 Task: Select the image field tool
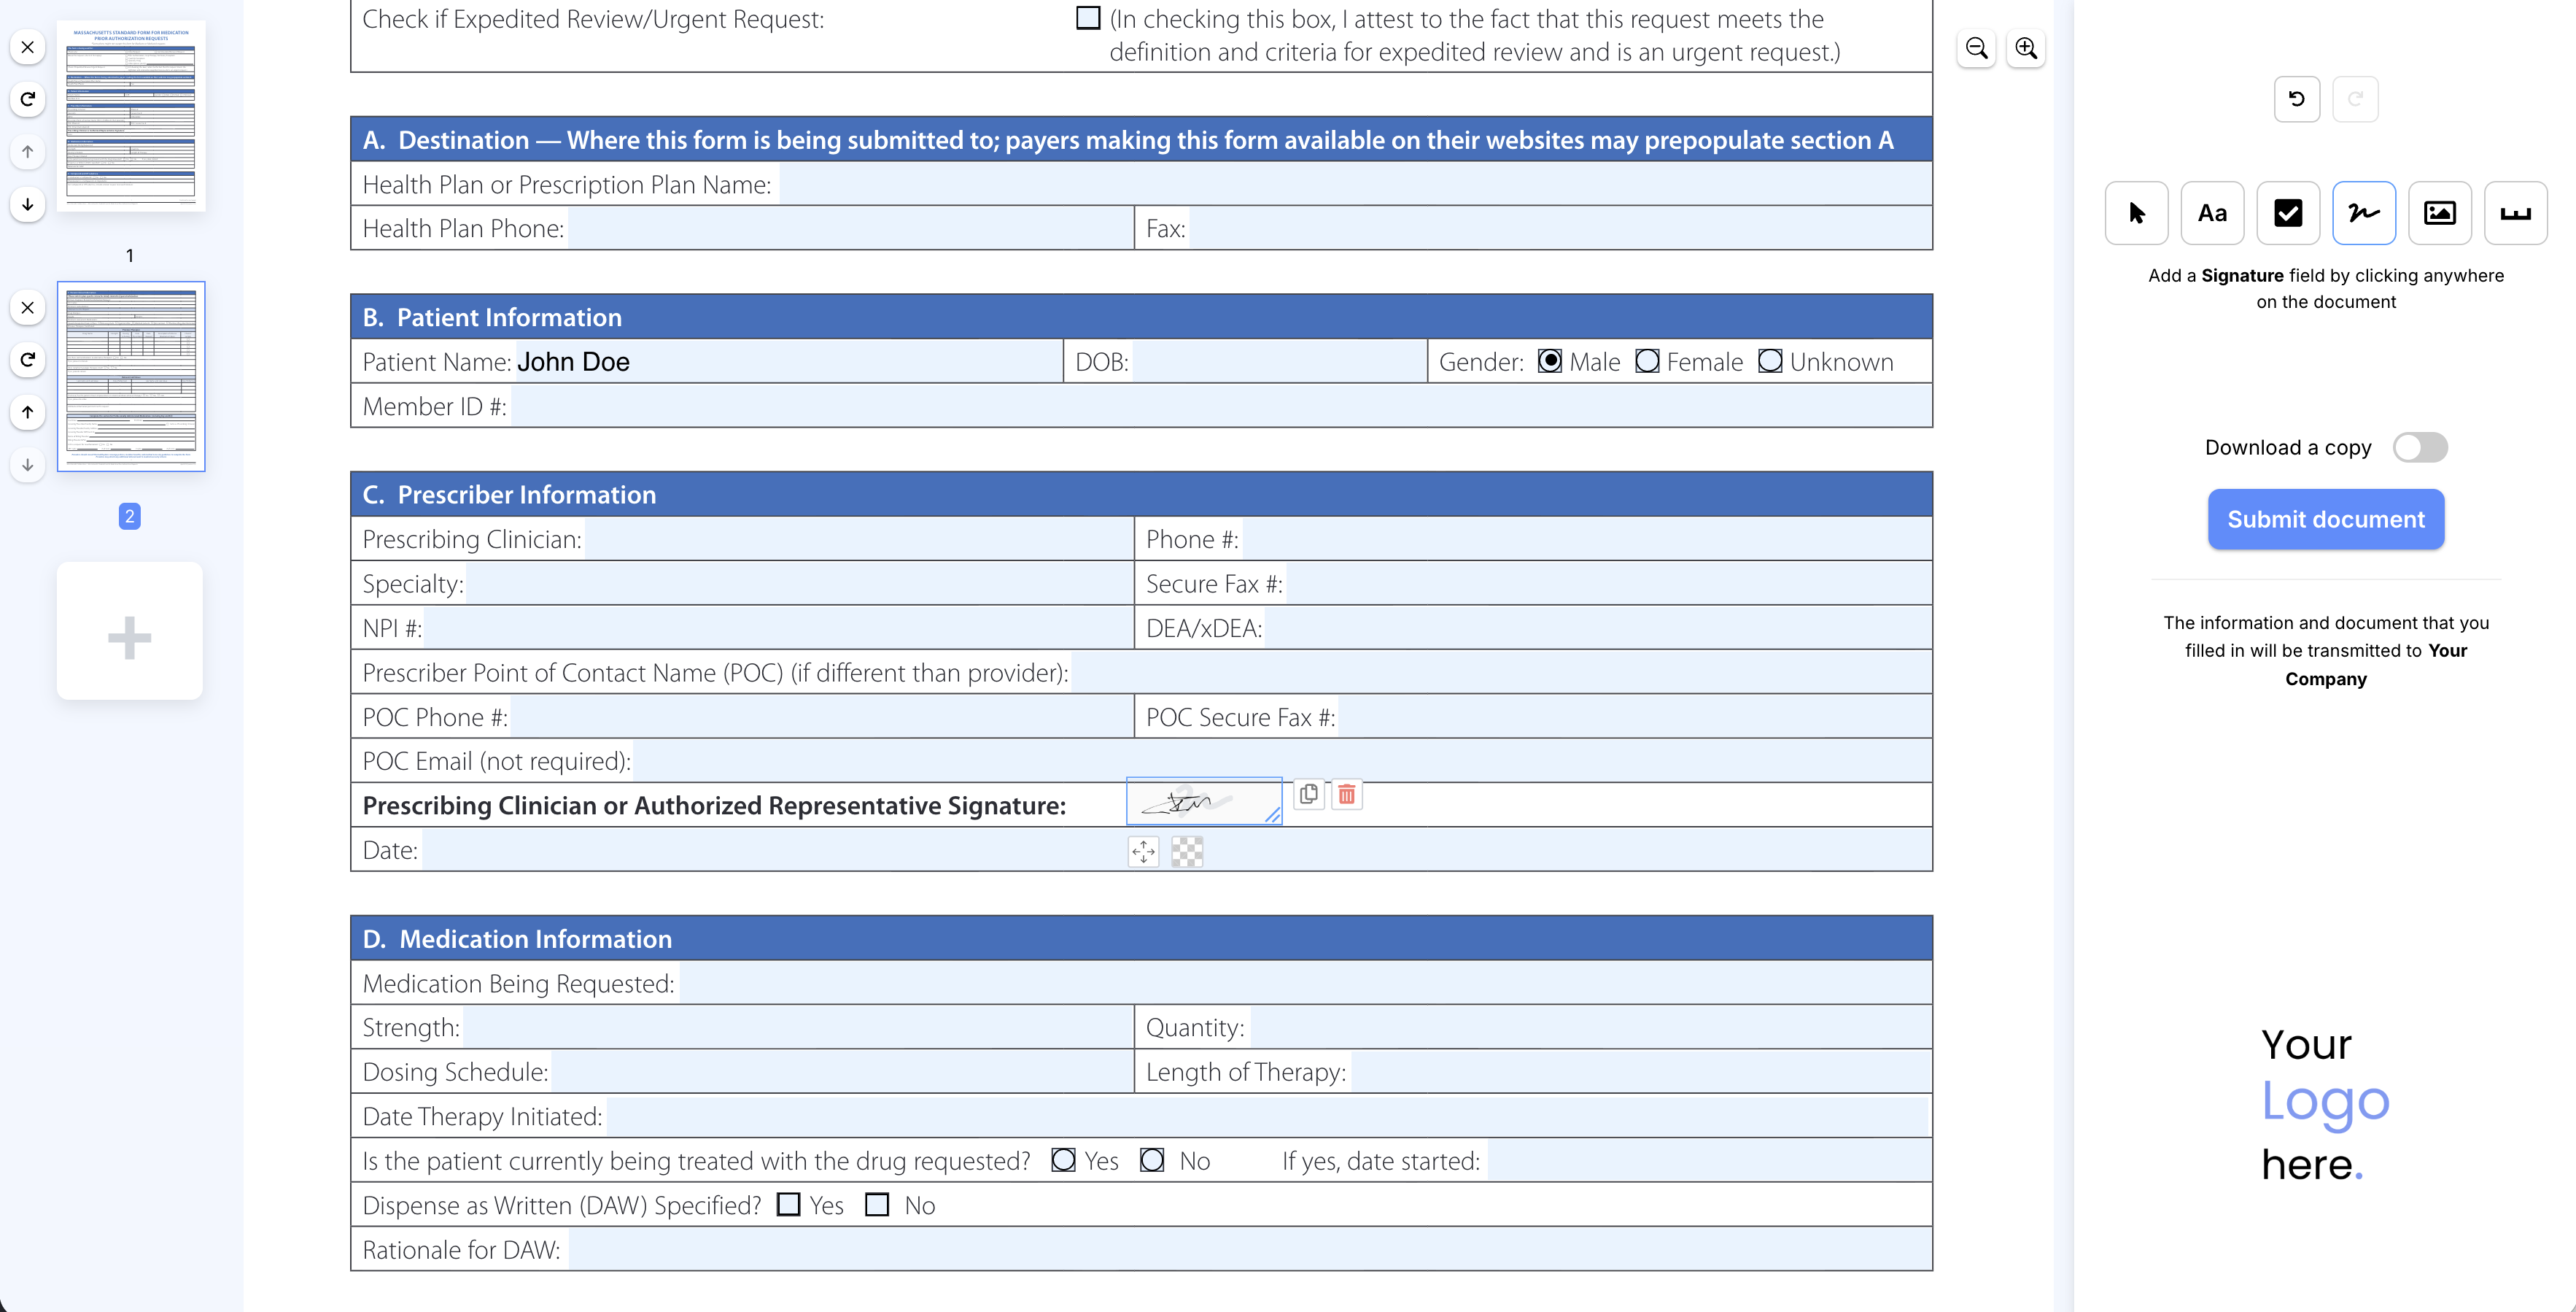click(x=2439, y=213)
